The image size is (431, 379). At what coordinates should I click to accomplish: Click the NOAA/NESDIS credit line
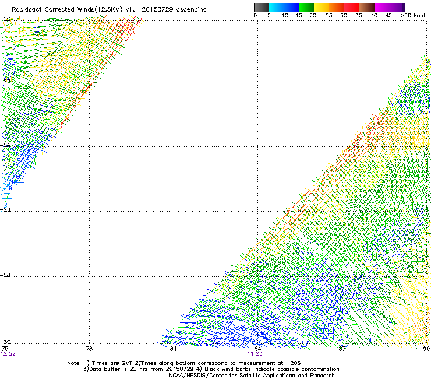tap(252, 376)
